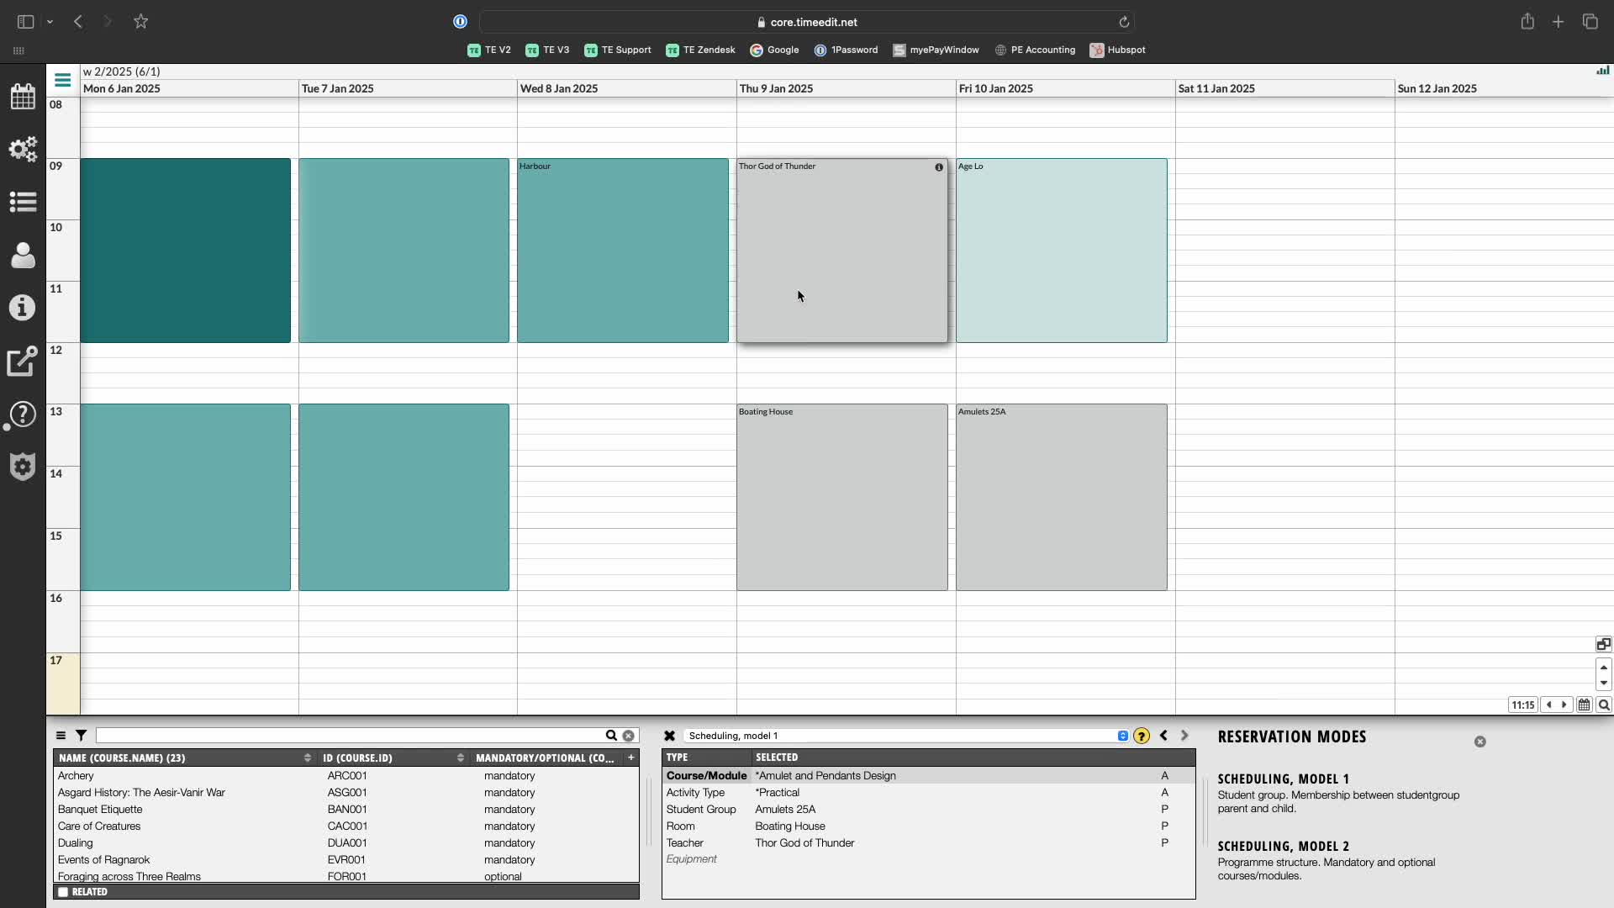This screenshot has width=1614, height=908.
Task: Close the Reservation Modes panel
Action: click(1479, 742)
